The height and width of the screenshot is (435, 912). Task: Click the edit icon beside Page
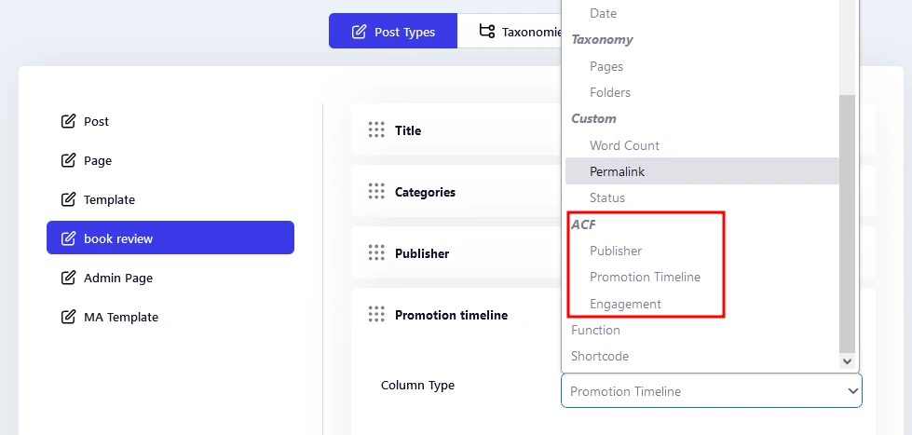pos(68,160)
